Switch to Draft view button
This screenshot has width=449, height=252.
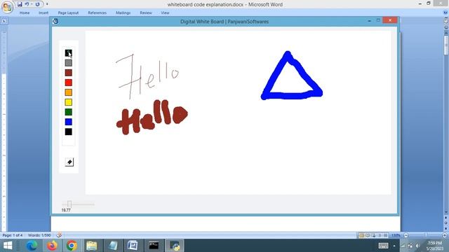[386, 235]
